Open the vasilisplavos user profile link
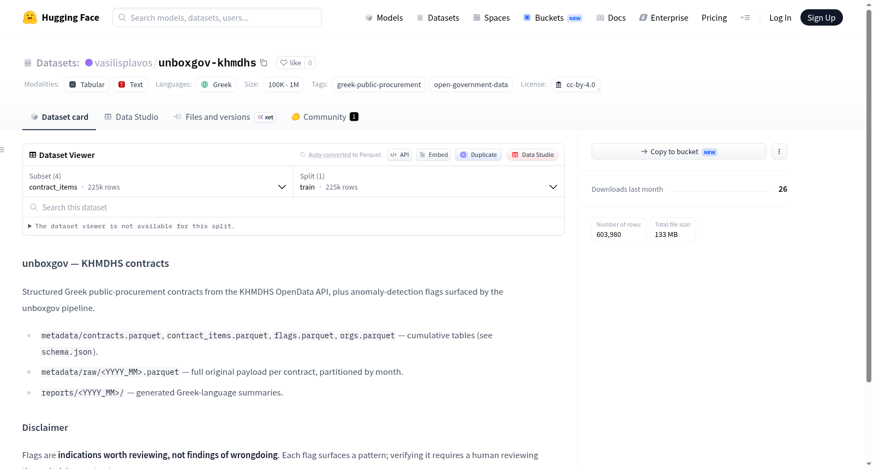Viewport: 873px width, 469px height. (124, 63)
